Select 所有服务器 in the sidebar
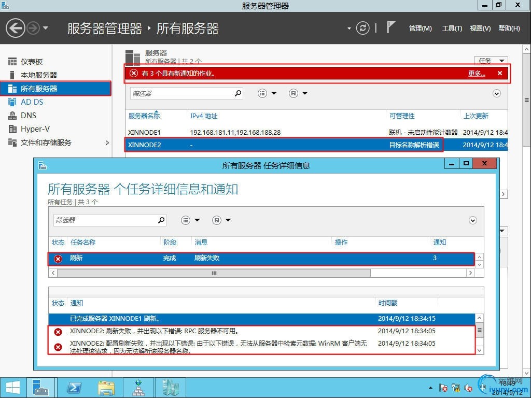The image size is (531, 398). pos(55,88)
